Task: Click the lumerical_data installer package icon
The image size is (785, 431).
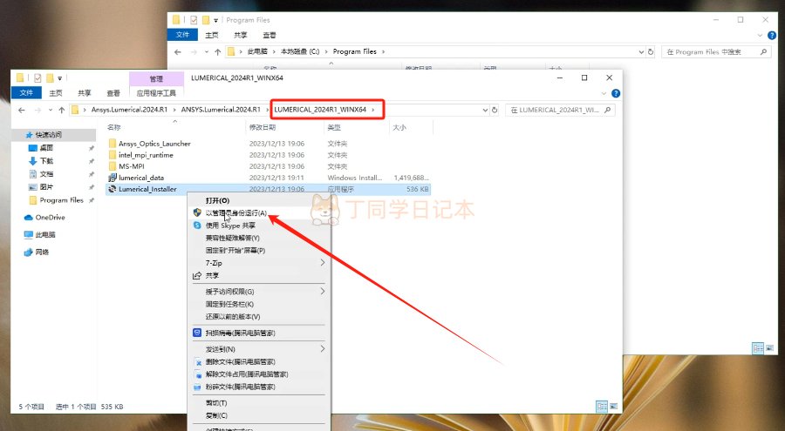Action: click(x=112, y=177)
